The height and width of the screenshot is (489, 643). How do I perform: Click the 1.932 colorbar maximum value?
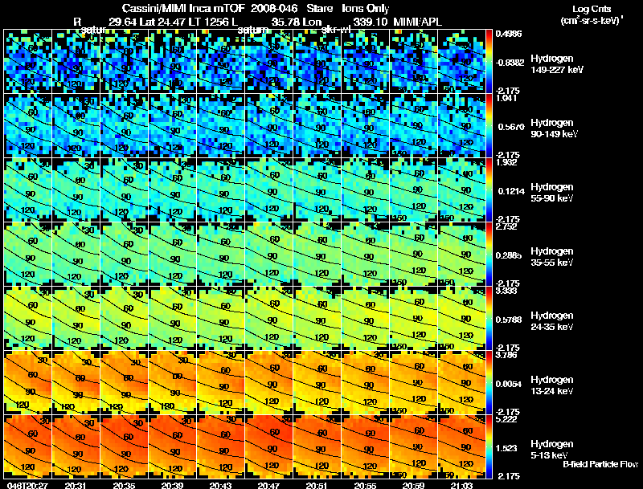click(x=506, y=162)
